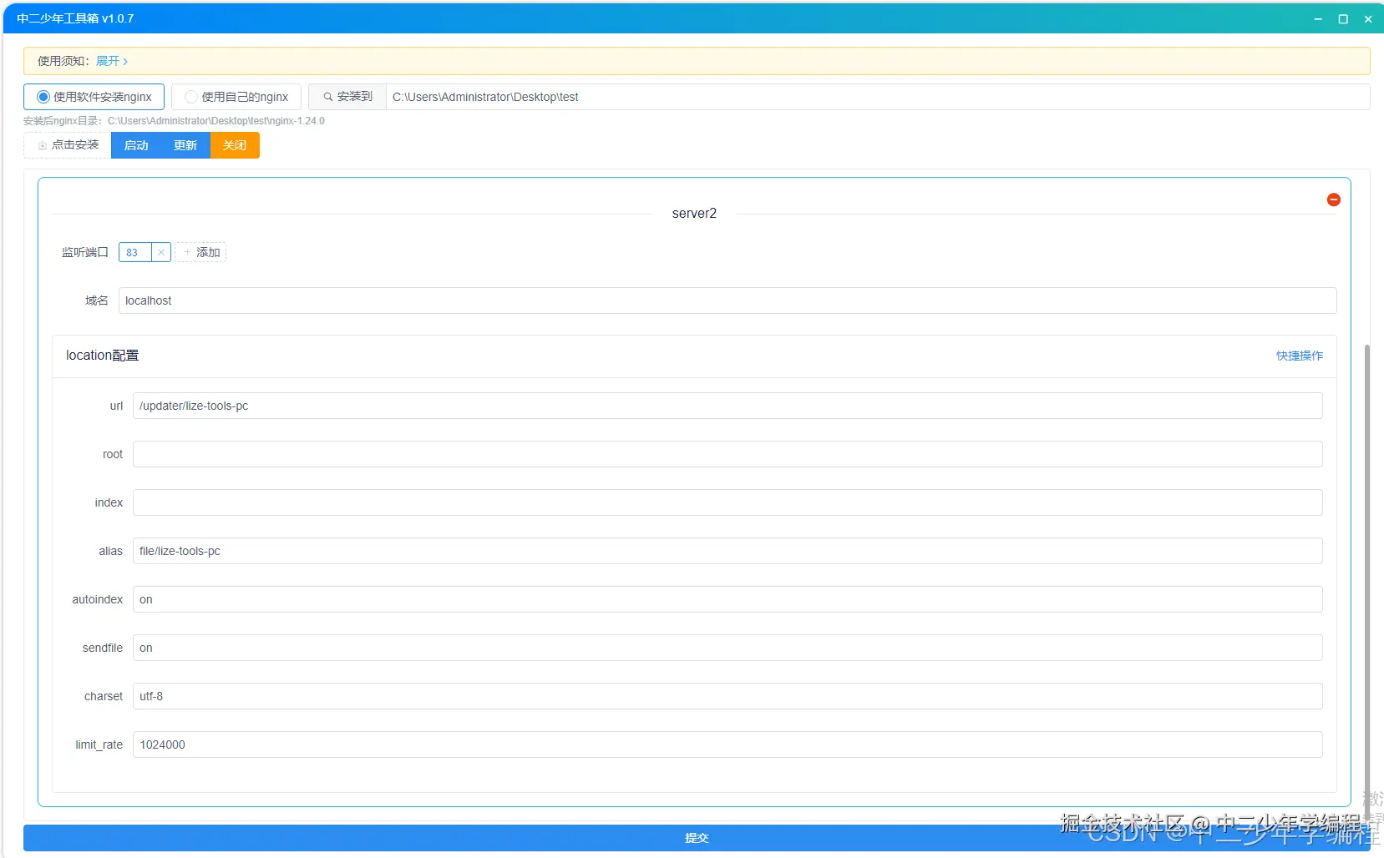The height and width of the screenshot is (858, 1384).
Task: Click the nginx install directory path text
Action: click(x=216, y=121)
